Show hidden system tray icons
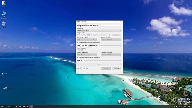Viewport: 192px width, 108px height. coord(174,106)
